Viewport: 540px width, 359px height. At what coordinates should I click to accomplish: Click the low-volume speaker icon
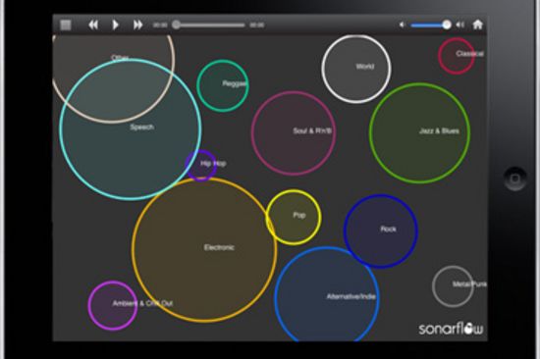click(x=402, y=25)
